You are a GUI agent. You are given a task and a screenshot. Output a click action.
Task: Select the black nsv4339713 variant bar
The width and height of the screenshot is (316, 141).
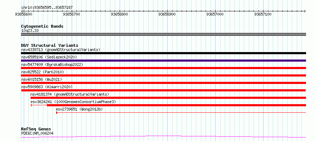coord(163,53)
